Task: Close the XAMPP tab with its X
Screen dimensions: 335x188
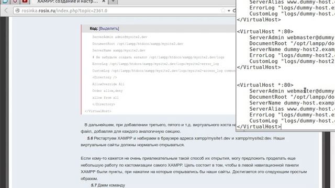Action: pyautogui.click(x=104, y=2)
